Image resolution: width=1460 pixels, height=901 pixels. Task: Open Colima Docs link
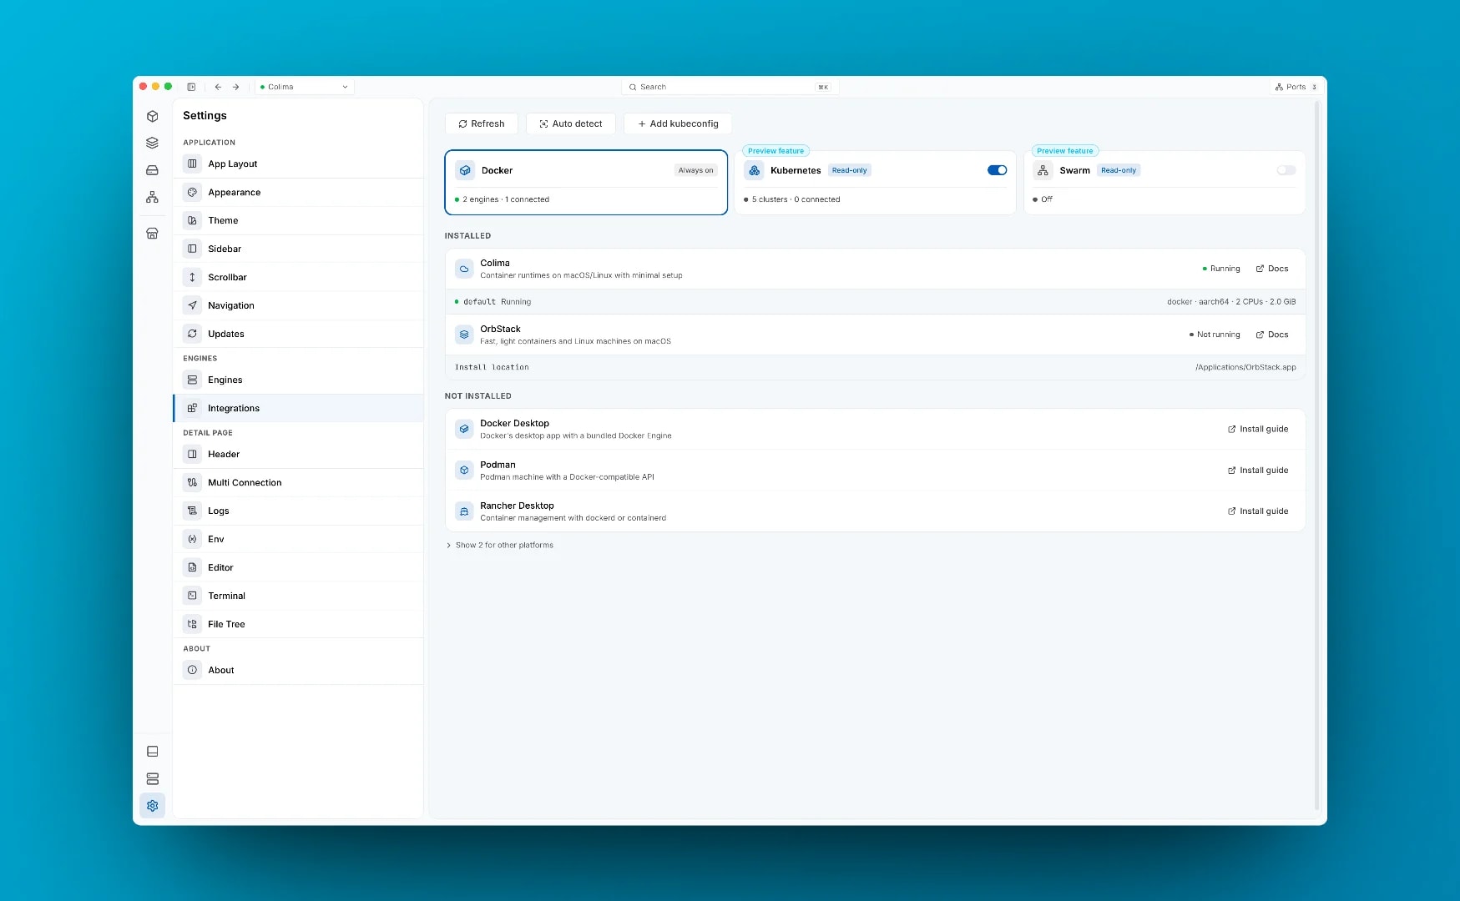1272,269
